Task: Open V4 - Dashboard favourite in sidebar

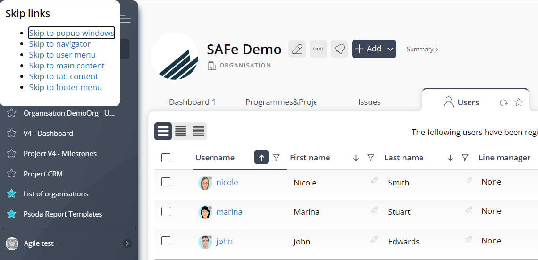Action: [48, 133]
